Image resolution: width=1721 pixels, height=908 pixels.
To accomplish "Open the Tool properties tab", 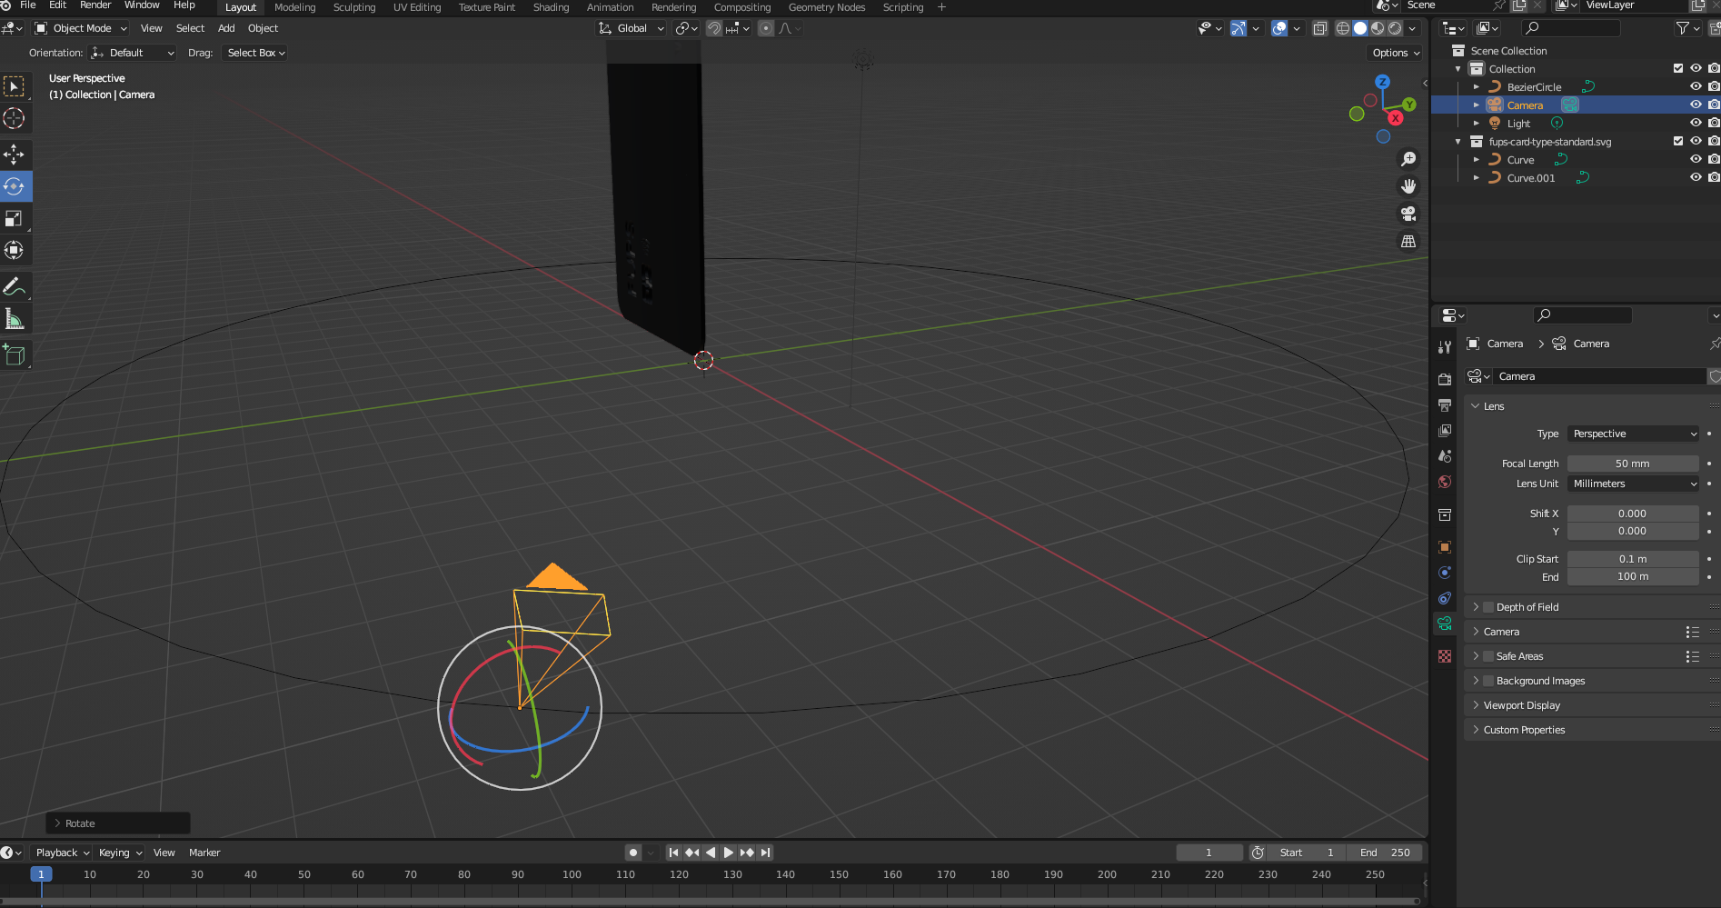I will tap(1445, 347).
